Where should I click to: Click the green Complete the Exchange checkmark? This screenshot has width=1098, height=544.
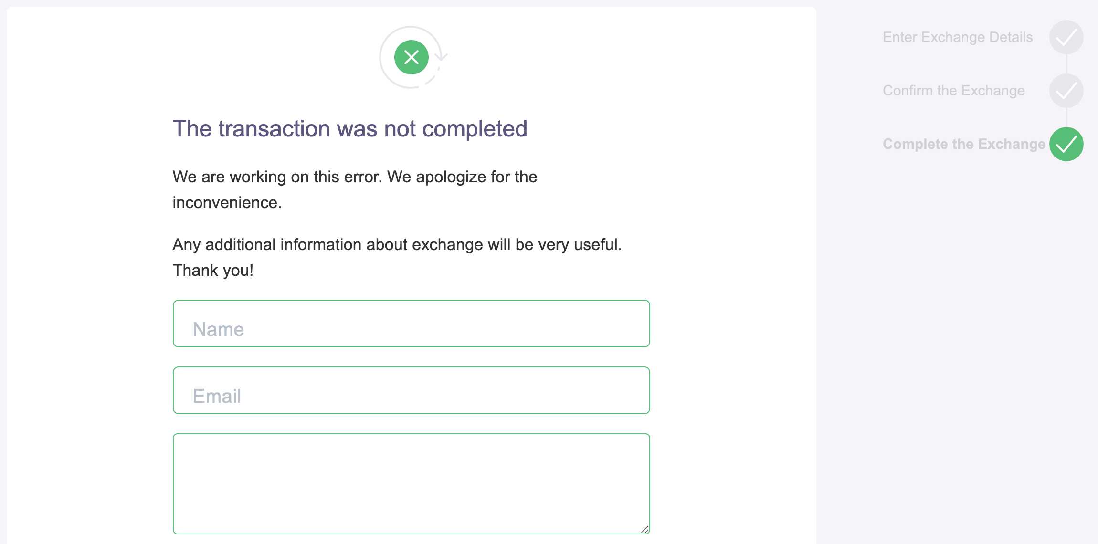(x=1066, y=144)
